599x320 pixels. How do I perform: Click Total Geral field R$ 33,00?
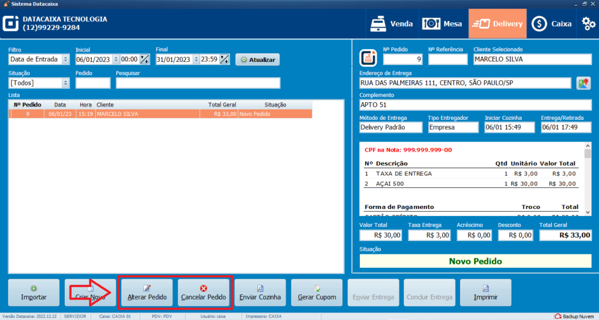(x=566, y=235)
